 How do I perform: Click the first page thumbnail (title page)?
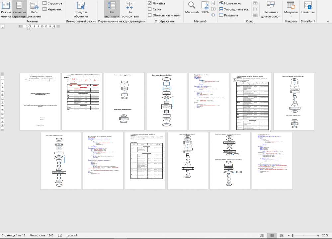[x=40, y=102]
